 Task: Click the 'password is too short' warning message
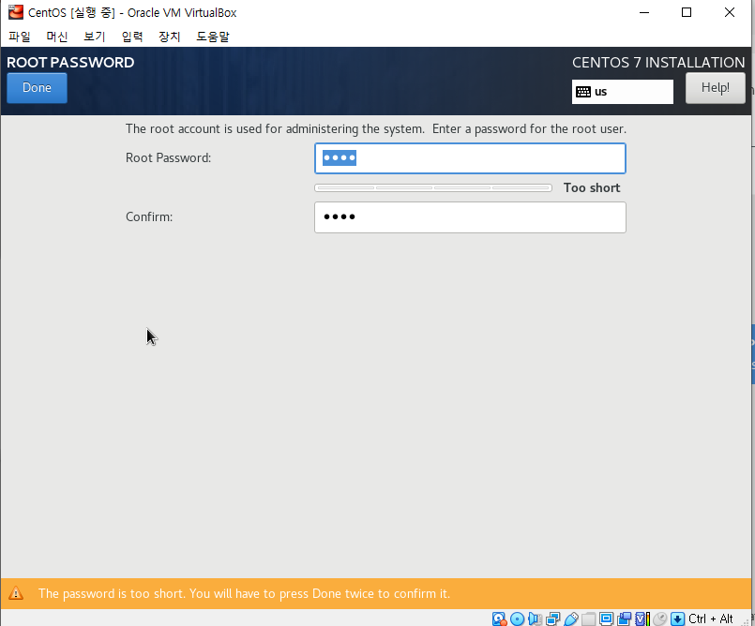pos(244,593)
